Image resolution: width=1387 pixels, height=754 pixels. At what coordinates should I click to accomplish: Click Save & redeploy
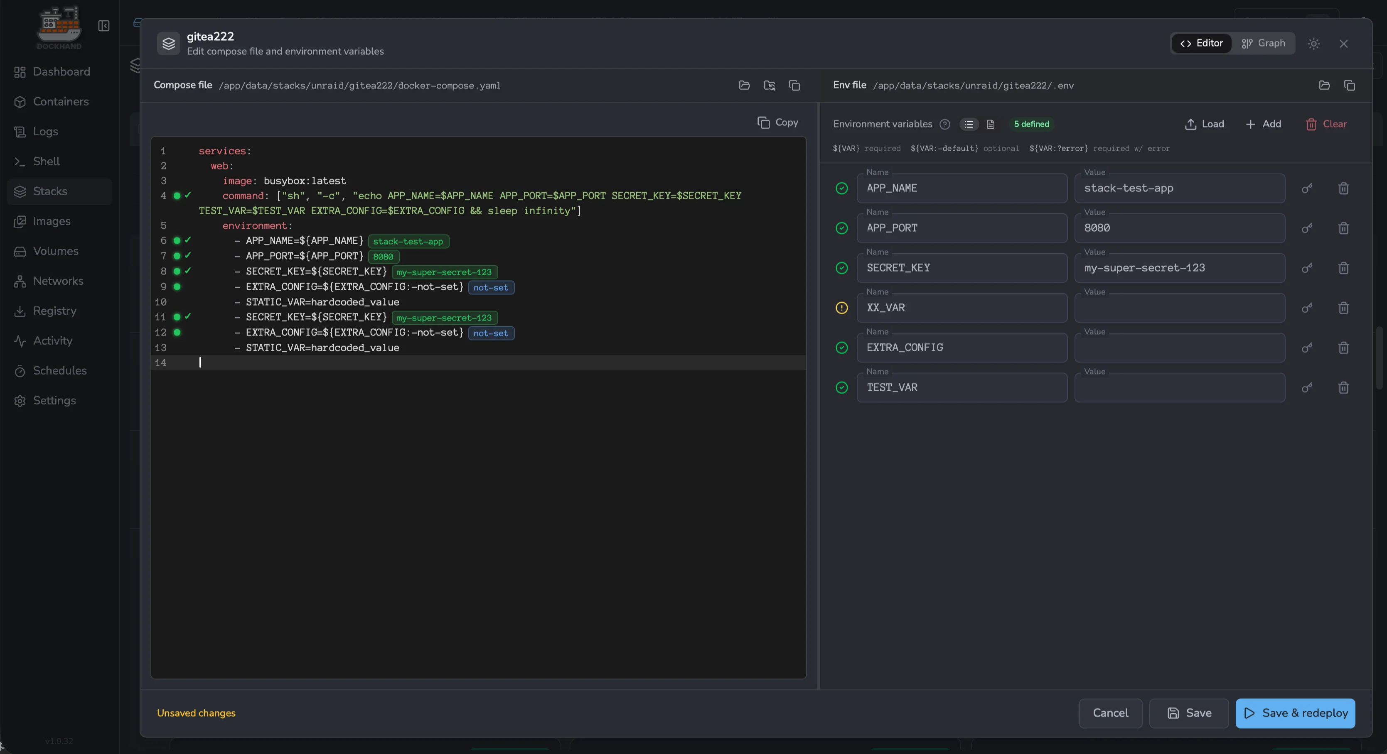(x=1295, y=713)
